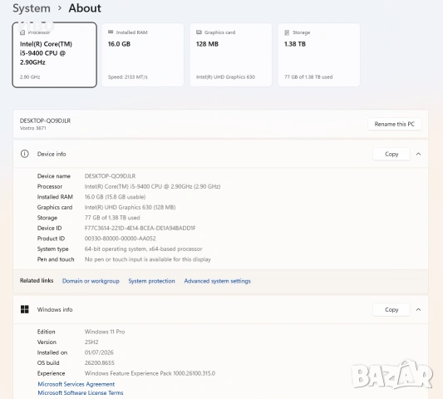Open Domain or workgroup link

[x=91, y=281]
